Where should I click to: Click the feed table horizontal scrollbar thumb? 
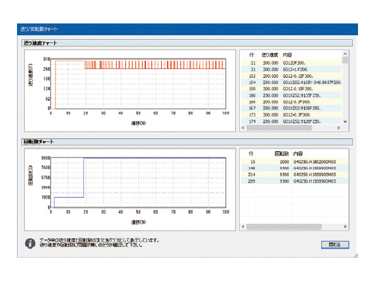(279, 128)
